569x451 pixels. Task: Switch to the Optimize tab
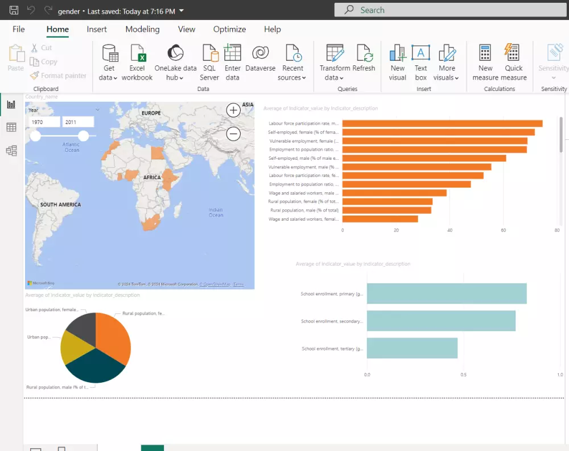[229, 30]
